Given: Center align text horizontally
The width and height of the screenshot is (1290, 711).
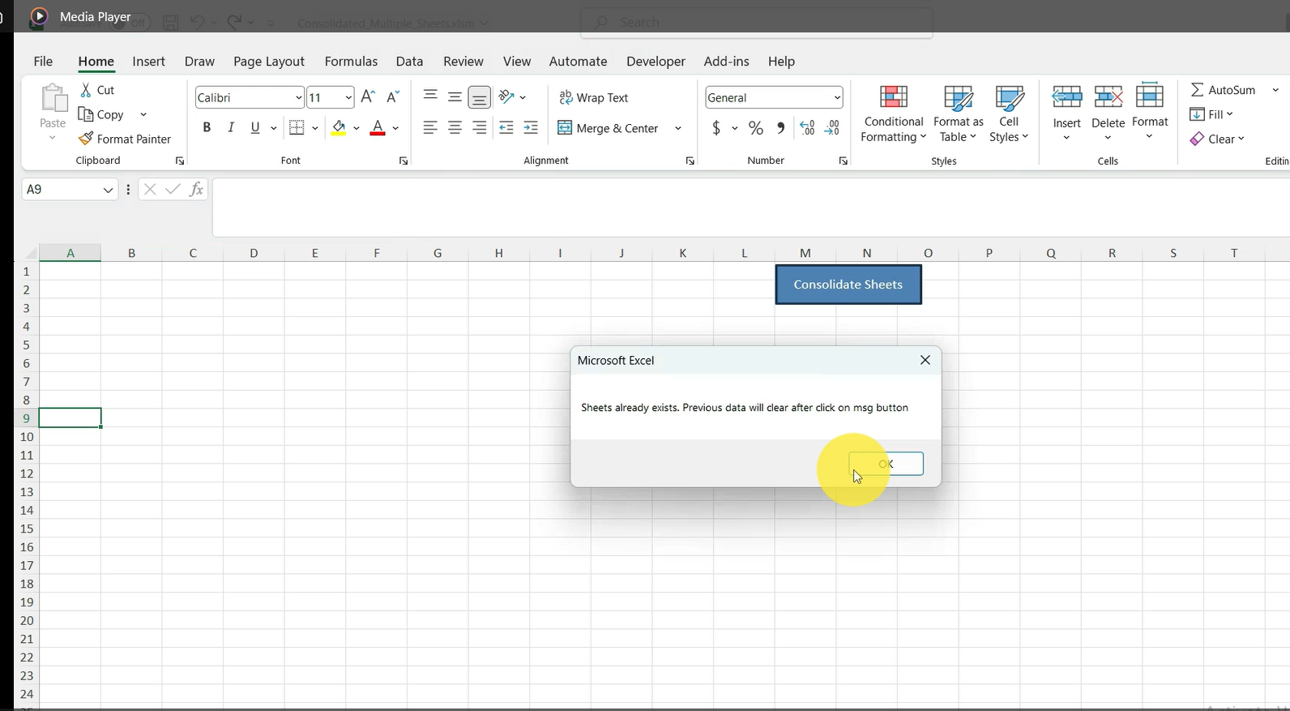Looking at the screenshot, I should click(455, 127).
